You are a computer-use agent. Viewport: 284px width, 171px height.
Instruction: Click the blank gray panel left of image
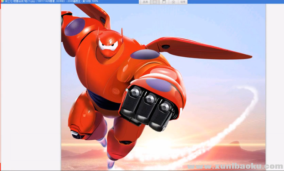click(x=31, y=88)
